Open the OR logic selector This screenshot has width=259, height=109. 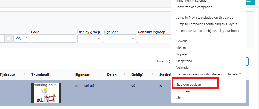22,39
